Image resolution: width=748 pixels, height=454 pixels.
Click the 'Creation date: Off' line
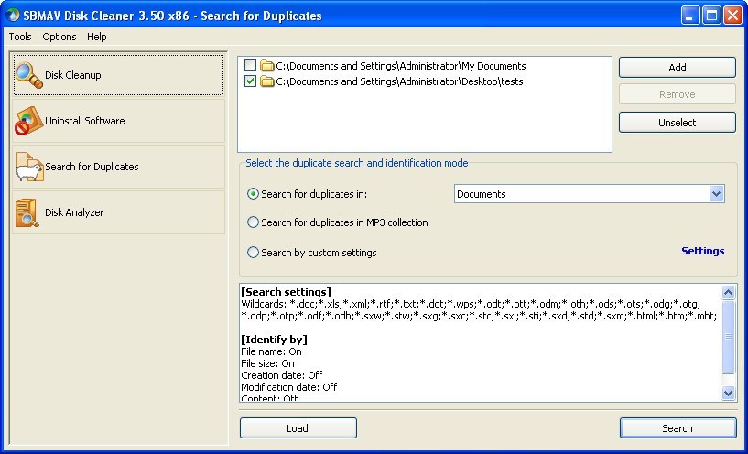(281, 375)
